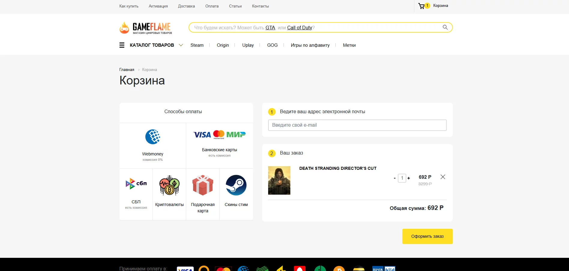Go to Главная breadcrumb
The image size is (569, 271).
coord(127,70)
